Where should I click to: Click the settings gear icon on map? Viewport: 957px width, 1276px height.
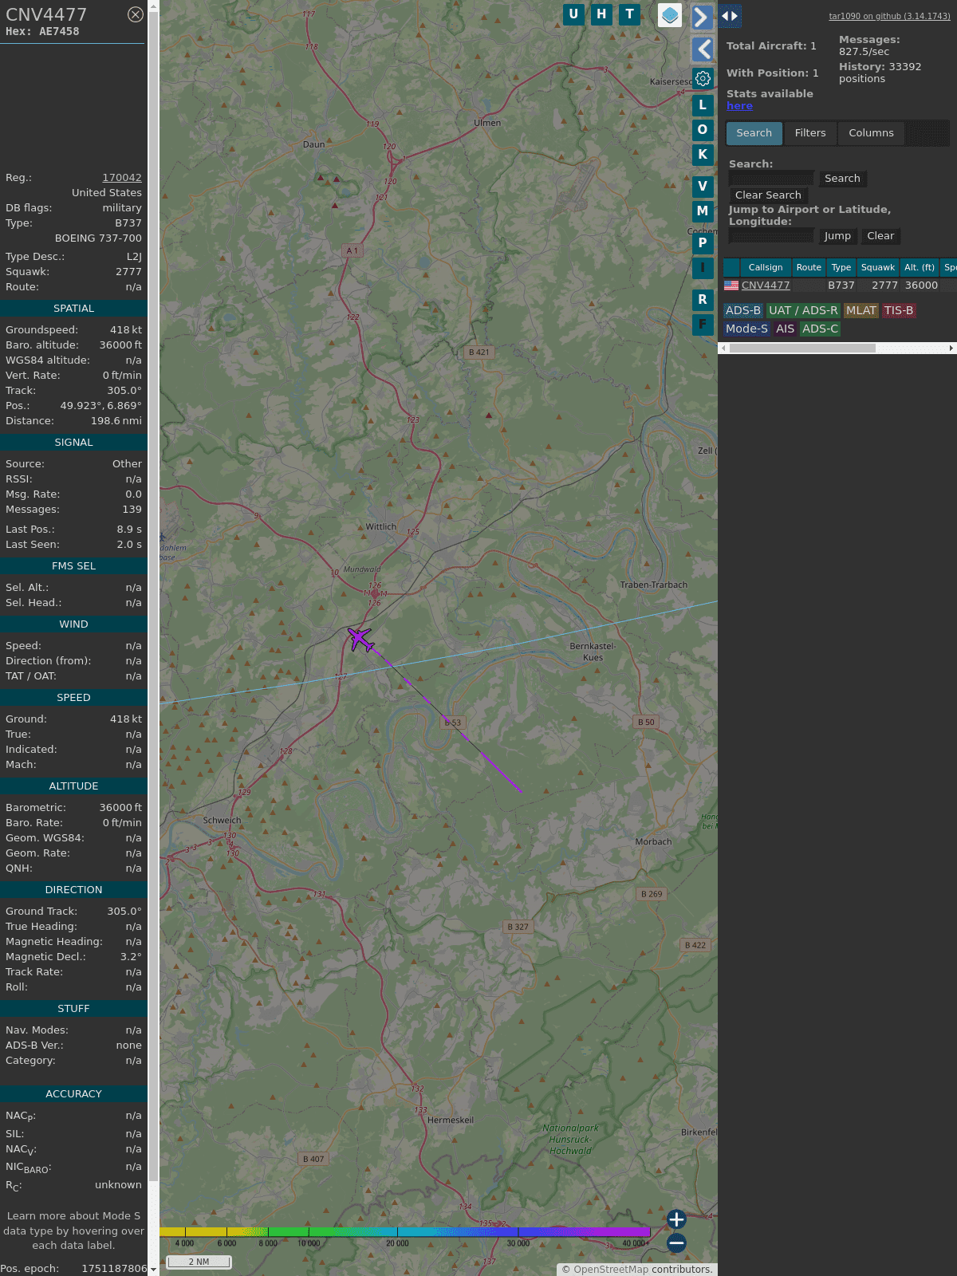tap(703, 78)
